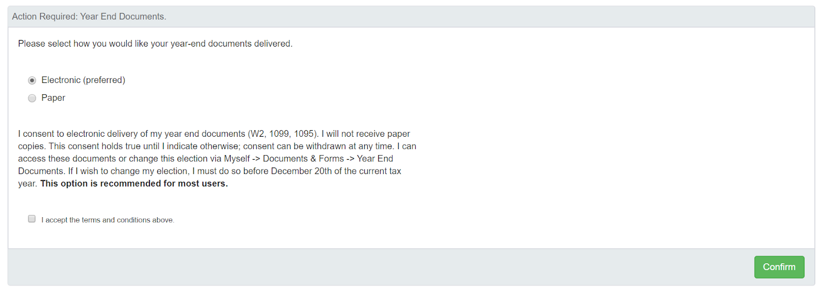Click the "Electronic (preferred)" label text
The height and width of the screenshot is (294, 822).
pos(83,80)
